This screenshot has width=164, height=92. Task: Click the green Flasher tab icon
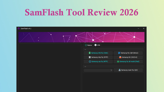coord(86,45)
